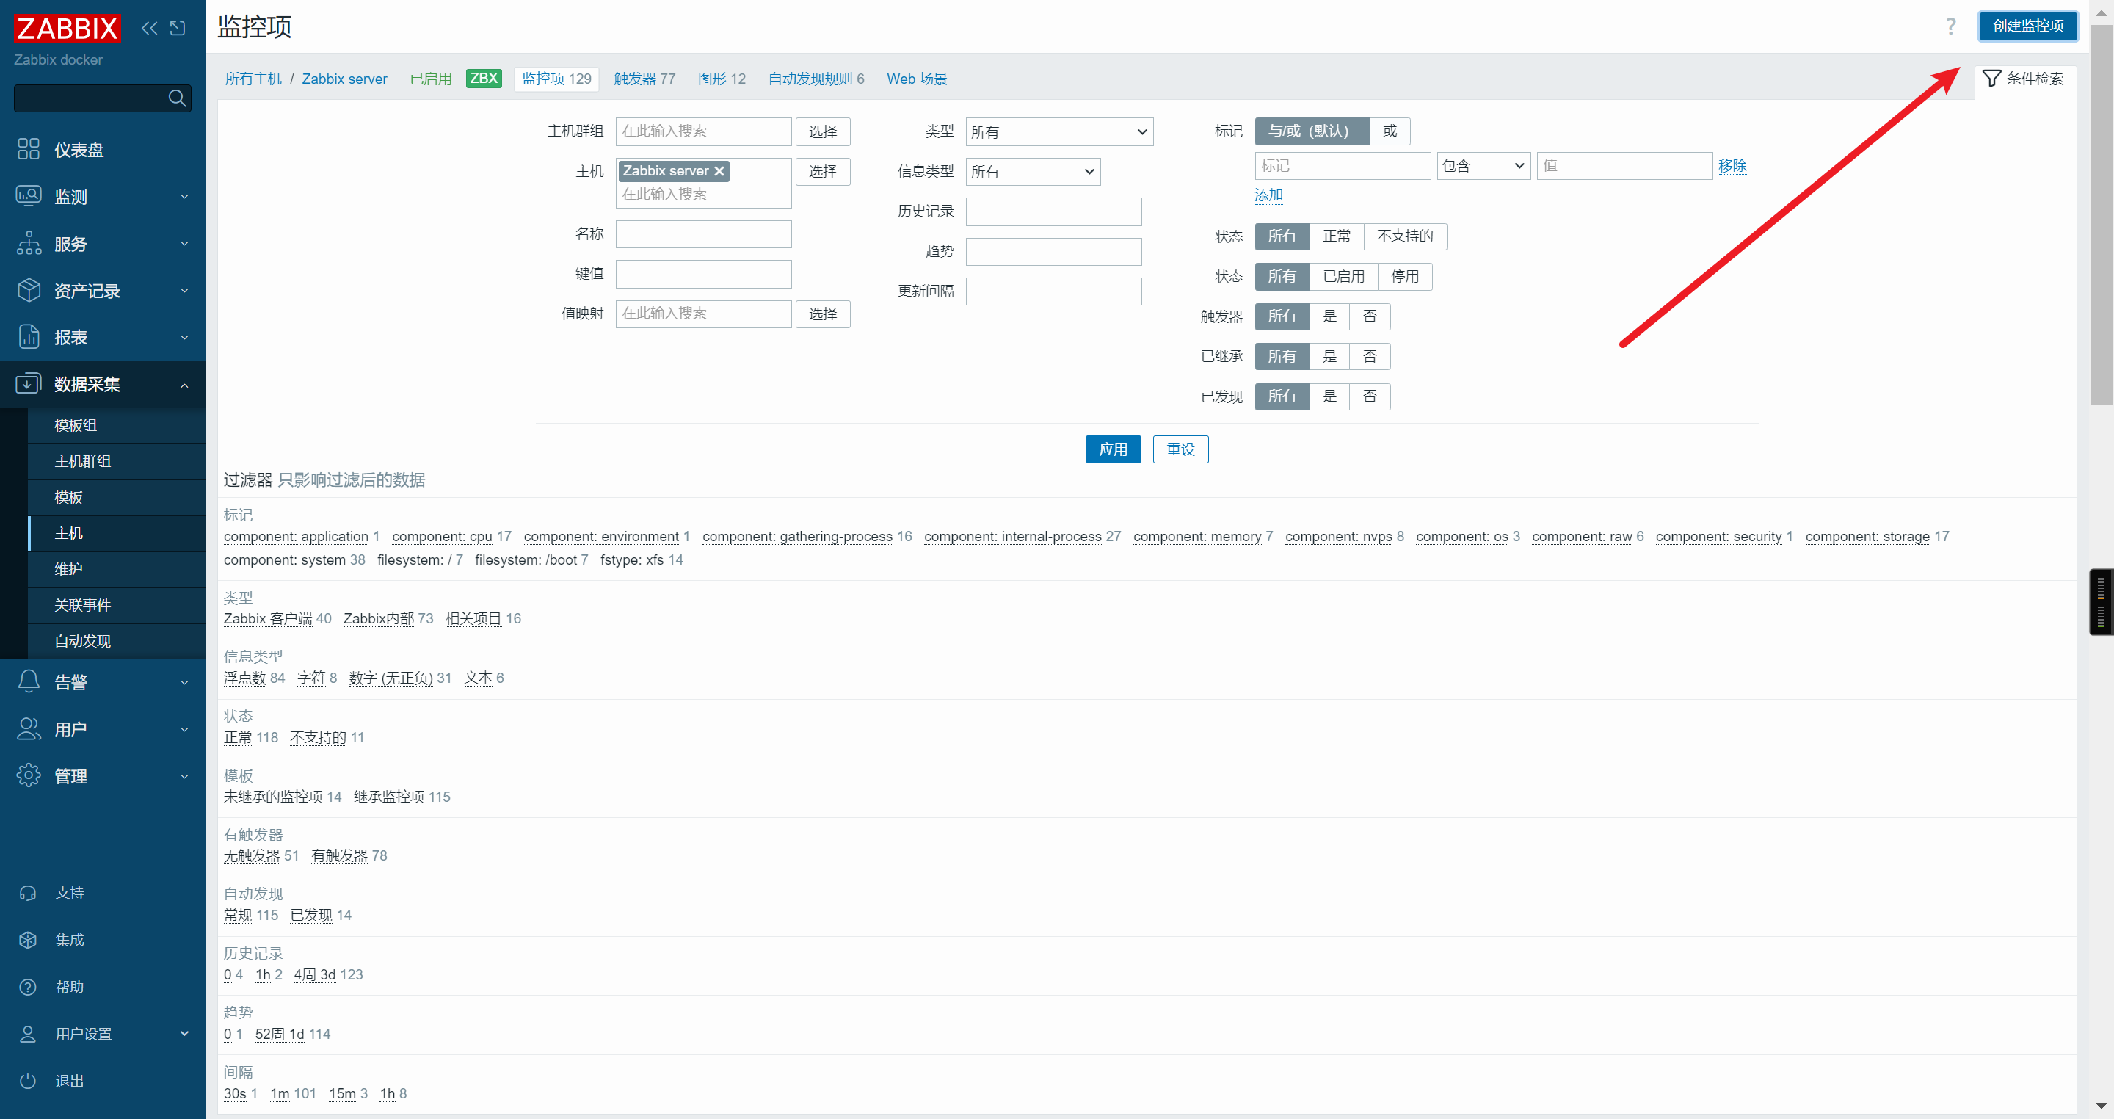Open the 图形 12 tab
This screenshot has width=2114, height=1119.
722,79
